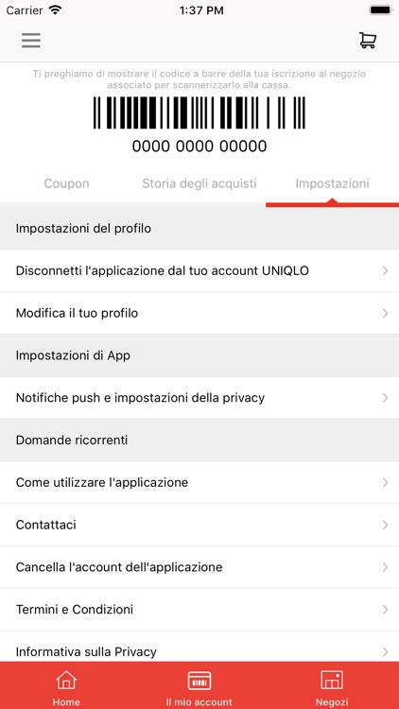This screenshot has width=399, height=709.
Task: Switch to the Coupon tab
Action: (x=66, y=183)
